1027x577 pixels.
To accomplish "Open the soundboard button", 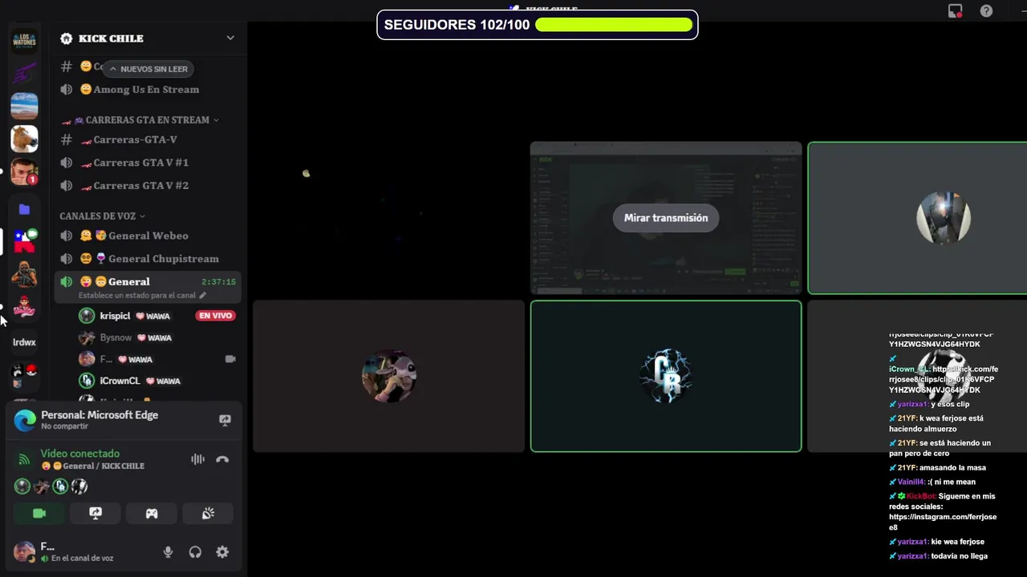I will tap(208, 513).
